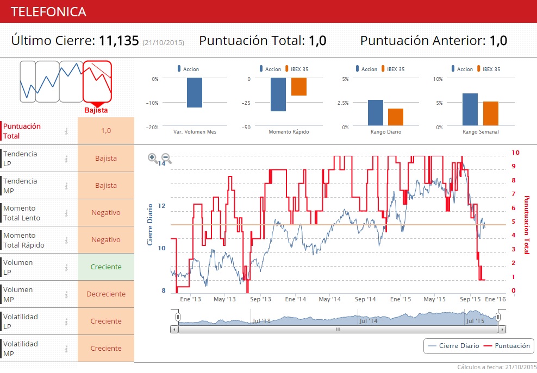Toggle the IBEX 35 legend of the Momento Rápido chart
The height and width of the screenshot is (373, 537).
coord(297,69)
